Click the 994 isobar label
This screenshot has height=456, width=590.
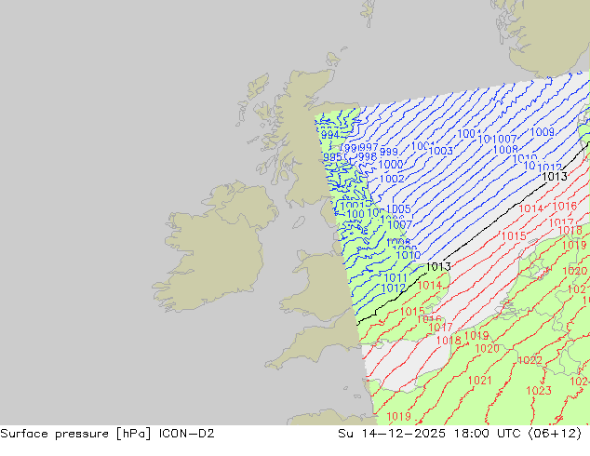click(330, 135)
